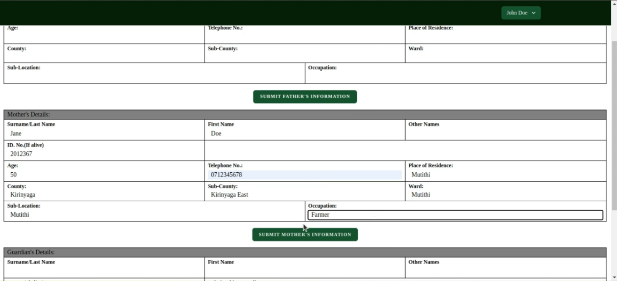Click the mother's Telephone No. field

coord(304,174)
